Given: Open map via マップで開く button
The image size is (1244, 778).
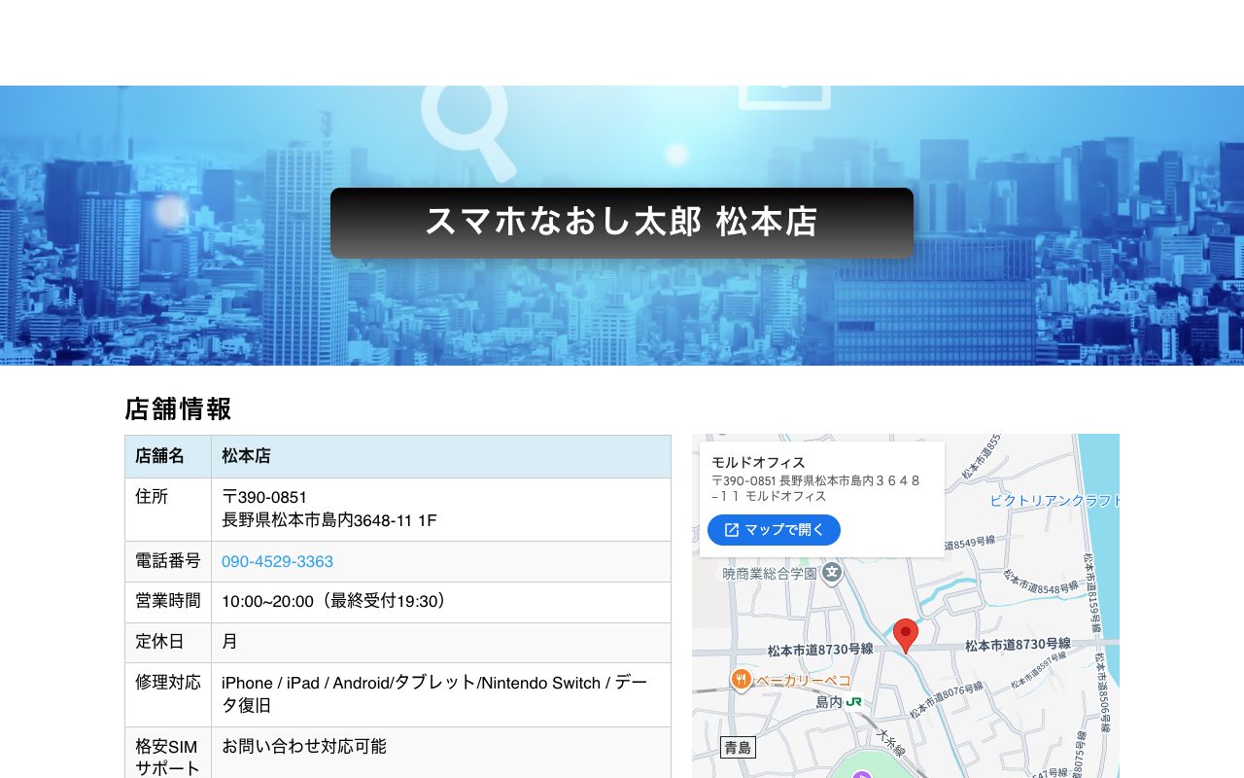Looking at the screenshot, I should click(x=774, y=530).
